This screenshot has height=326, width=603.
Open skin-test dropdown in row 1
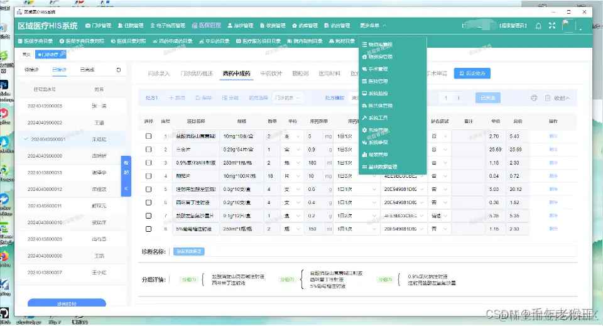click(x=439, y=136)
